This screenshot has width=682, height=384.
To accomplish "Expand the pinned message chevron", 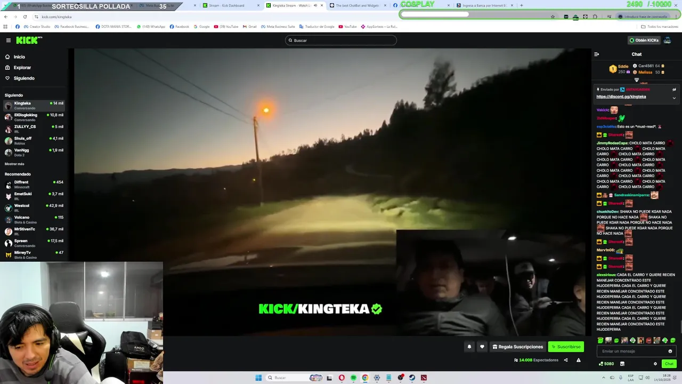I will tap(674, 98).
